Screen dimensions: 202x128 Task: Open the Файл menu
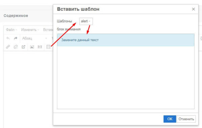click(11, 30)
